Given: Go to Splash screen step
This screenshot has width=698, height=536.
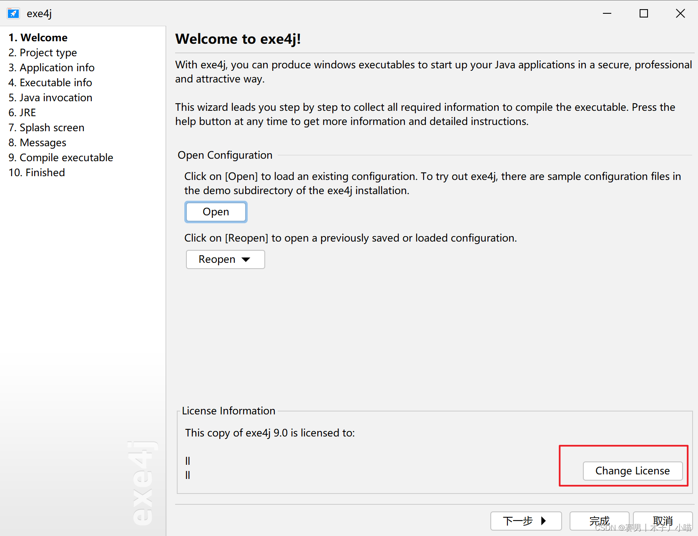Looking at the screenshot, I should pos(46,127).
